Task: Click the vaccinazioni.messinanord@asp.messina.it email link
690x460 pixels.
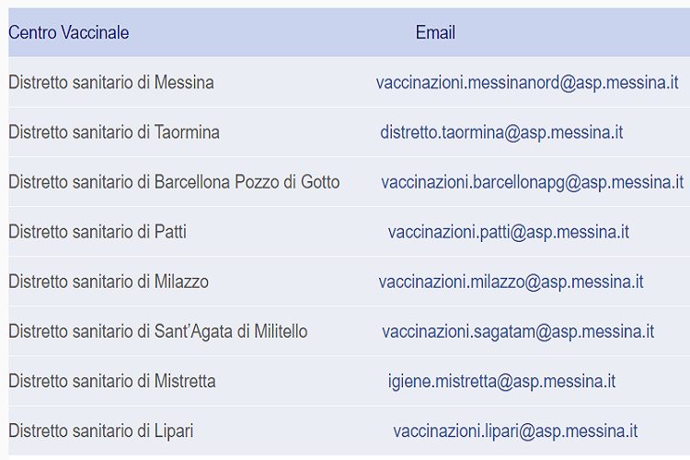Action: [527, 83]
